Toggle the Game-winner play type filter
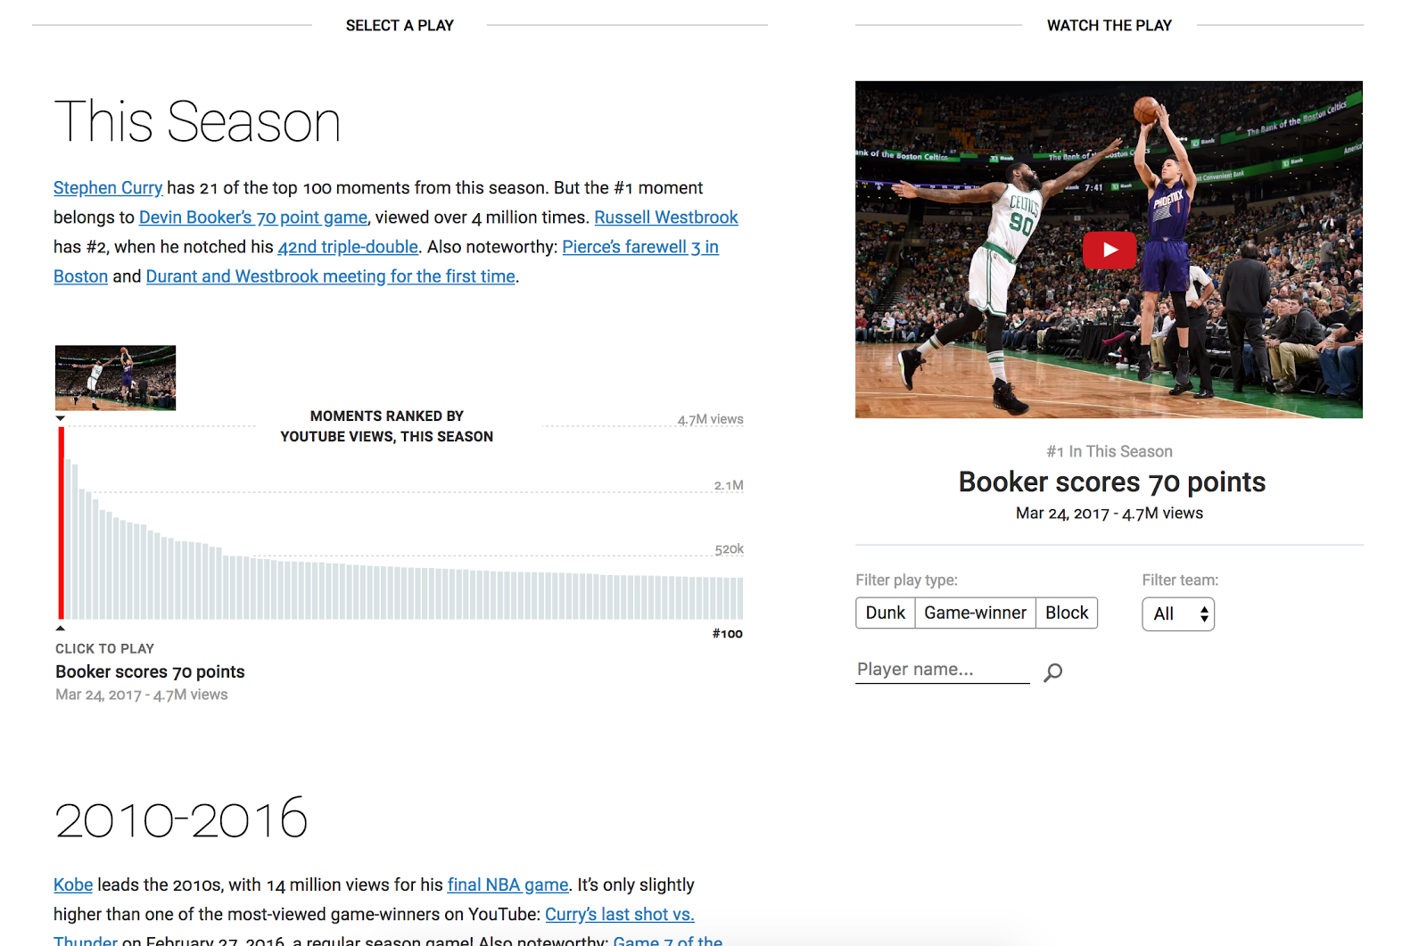 click(x=975, y=613)
